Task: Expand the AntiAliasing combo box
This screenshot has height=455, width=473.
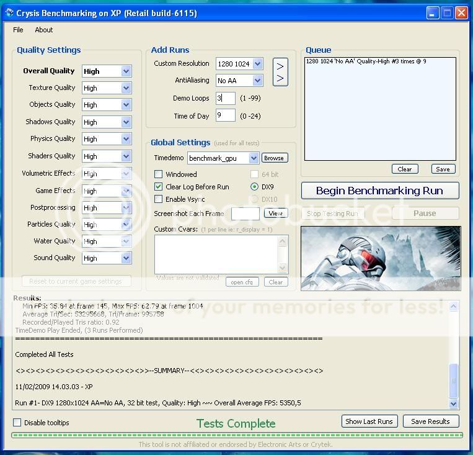Action: [x=258, y=81]
